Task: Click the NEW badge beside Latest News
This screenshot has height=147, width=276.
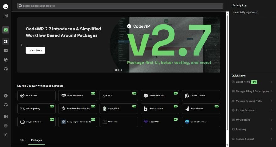Action: (254, 82)
